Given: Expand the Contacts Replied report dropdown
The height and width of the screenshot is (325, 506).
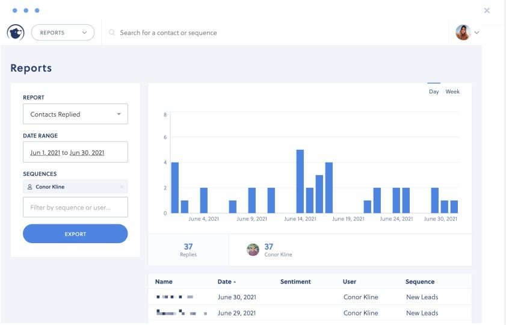Looking at the screenshot, I should coord(76,114).
